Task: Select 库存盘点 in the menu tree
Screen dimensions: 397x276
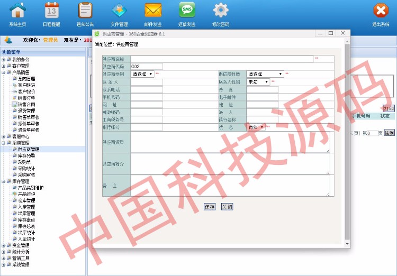Action: 26,220
